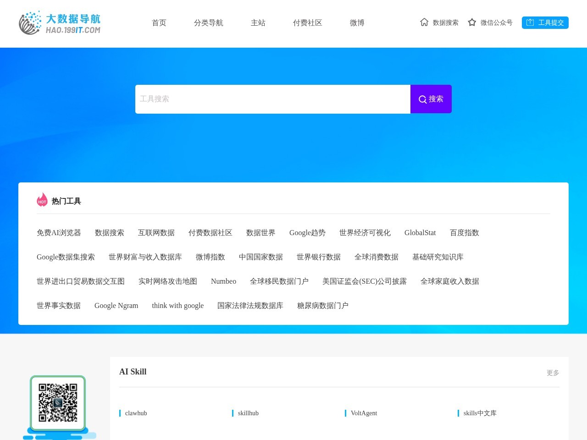Open the 首页 menu item
This screenshot has height=440, width=587.
159,23
